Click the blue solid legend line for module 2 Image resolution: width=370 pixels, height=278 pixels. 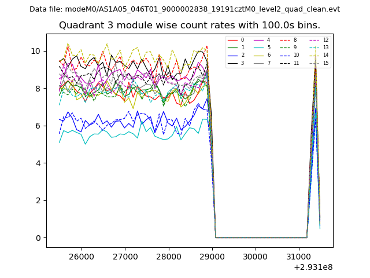pos(232,55)
